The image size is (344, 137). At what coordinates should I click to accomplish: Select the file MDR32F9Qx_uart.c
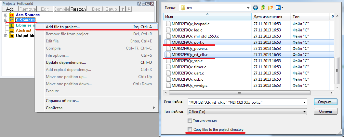point(187,73)
